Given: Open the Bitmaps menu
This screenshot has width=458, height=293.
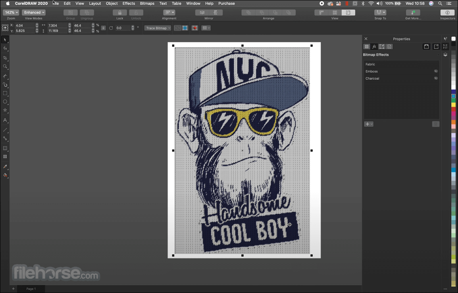Looking at the screenshot, I should [x=147, y=4].
